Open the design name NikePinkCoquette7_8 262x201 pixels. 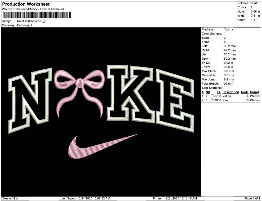click(31, 21)
